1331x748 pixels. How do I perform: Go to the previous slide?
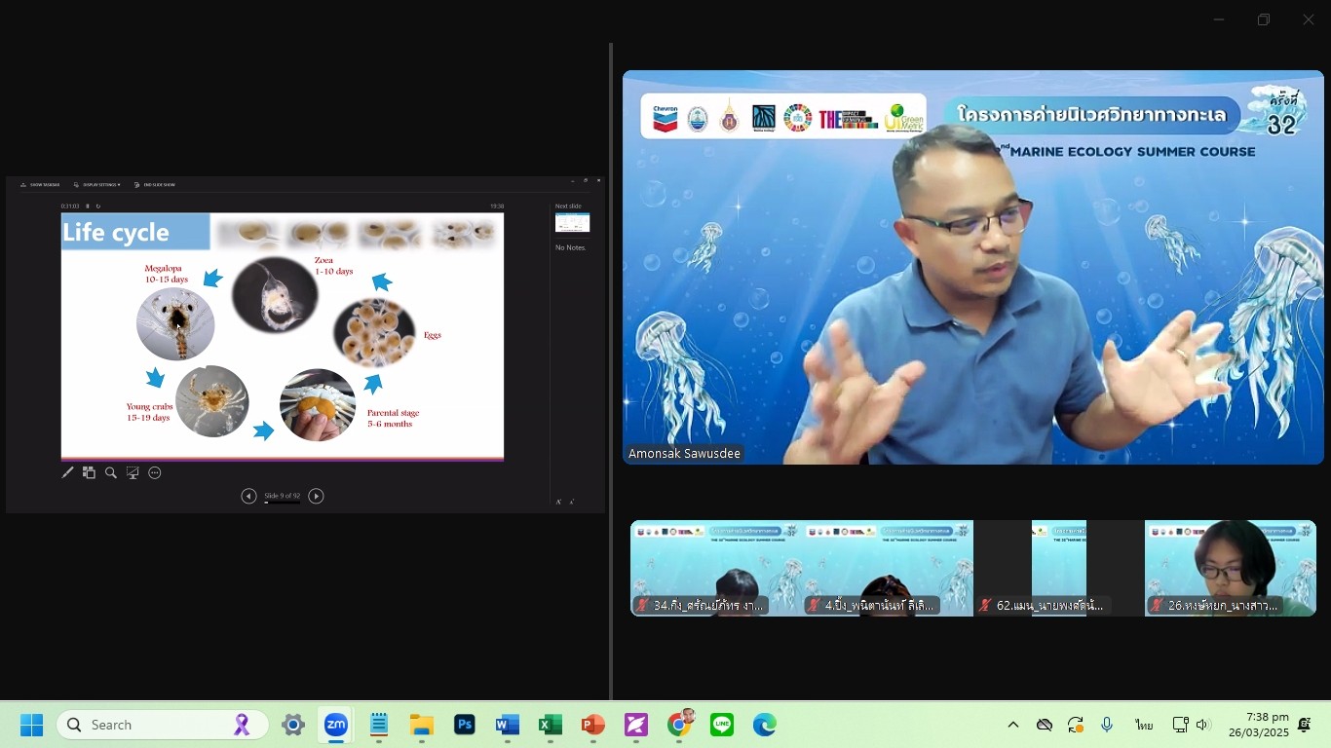click(248, 496)
